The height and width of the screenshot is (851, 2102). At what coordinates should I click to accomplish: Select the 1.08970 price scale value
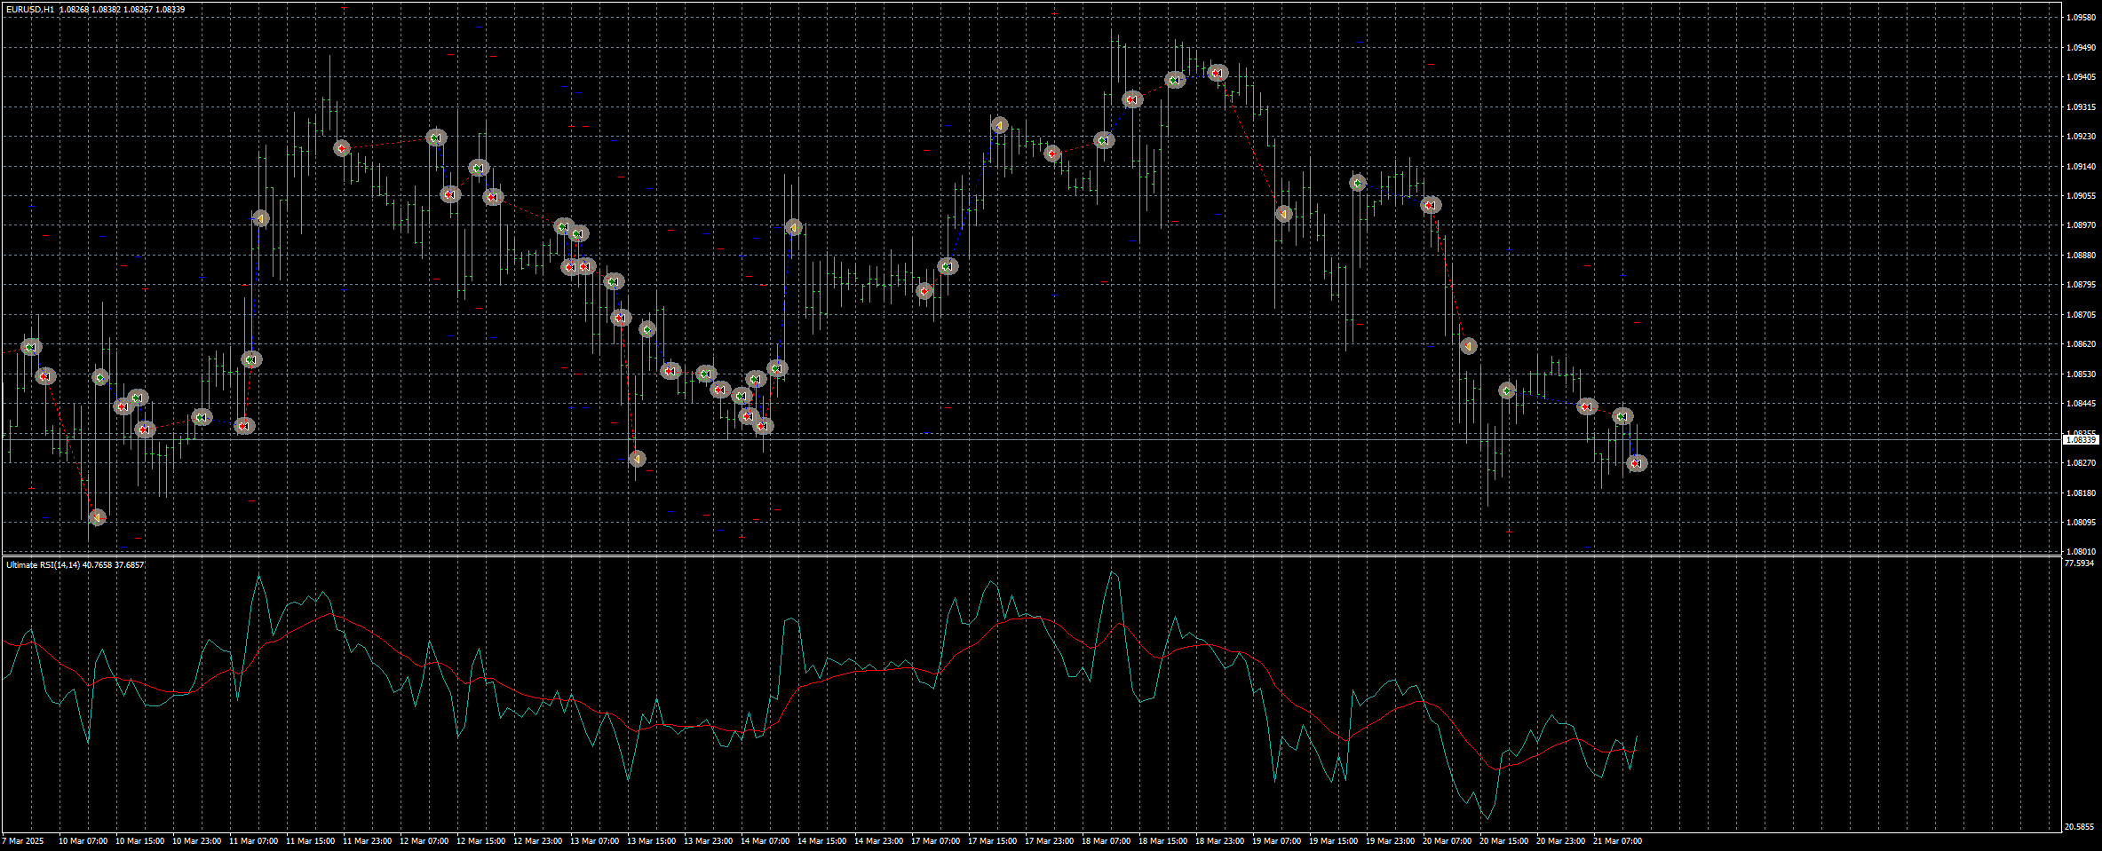(x=2082, y=225)
